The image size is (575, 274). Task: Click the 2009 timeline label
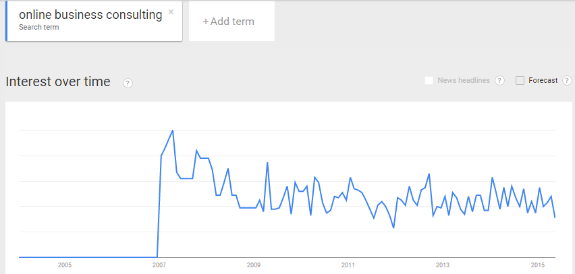point(254,265)
